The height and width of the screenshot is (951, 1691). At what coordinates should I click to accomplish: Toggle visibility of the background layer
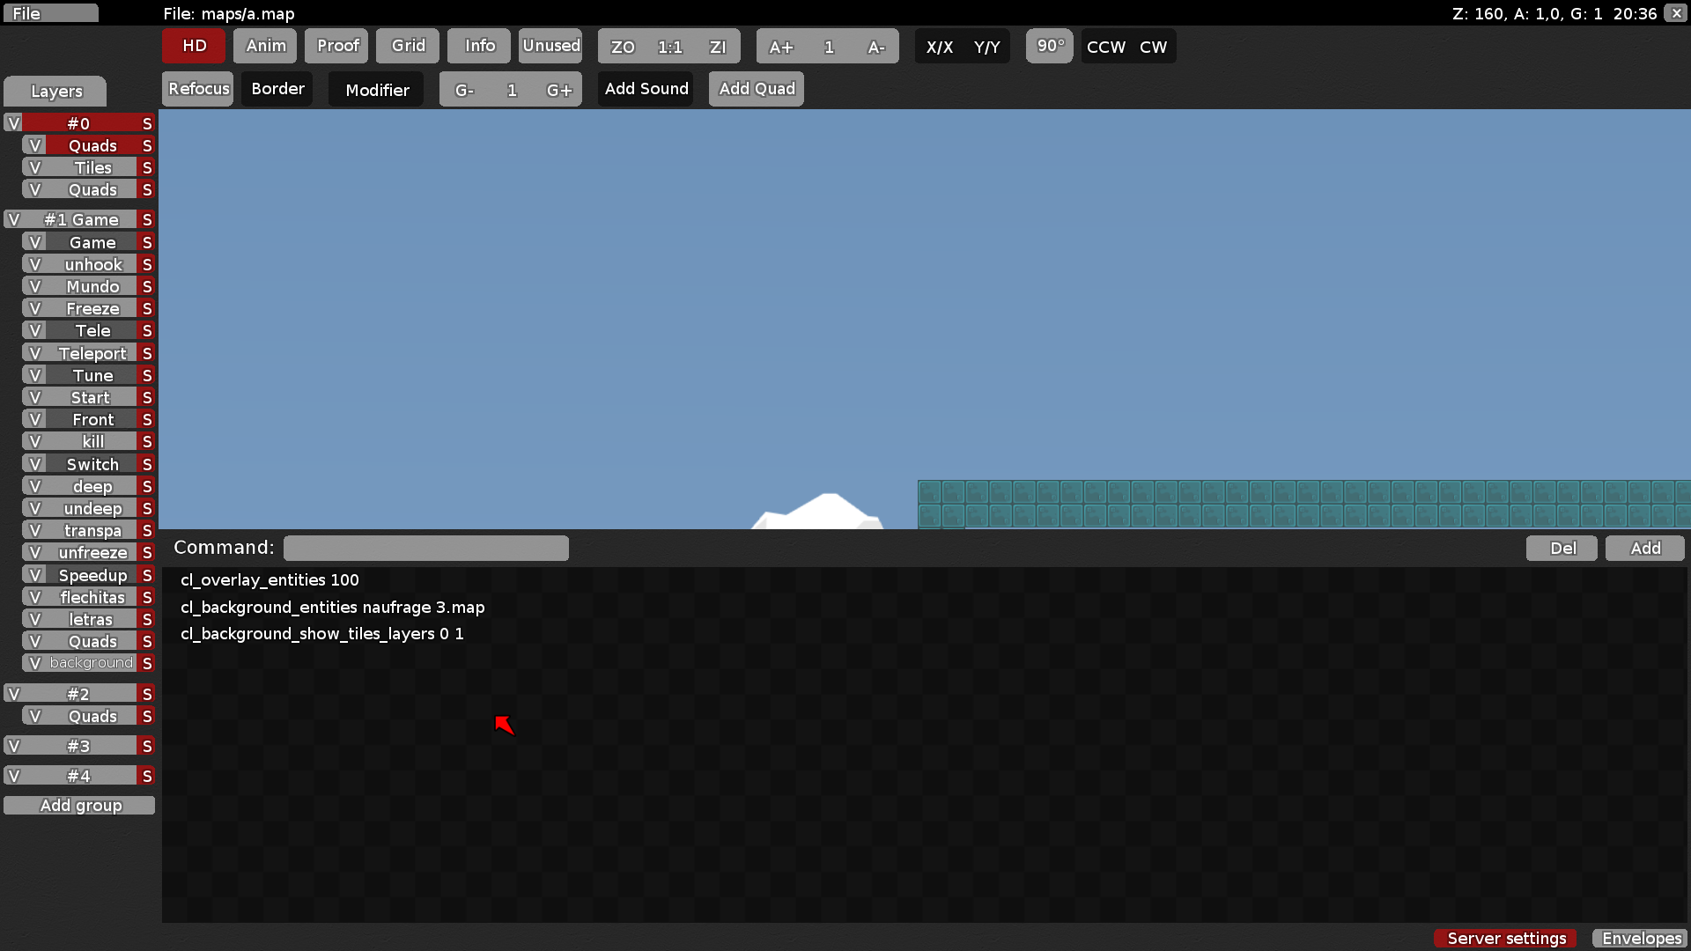pyautogui.click(x=35, y=662)
